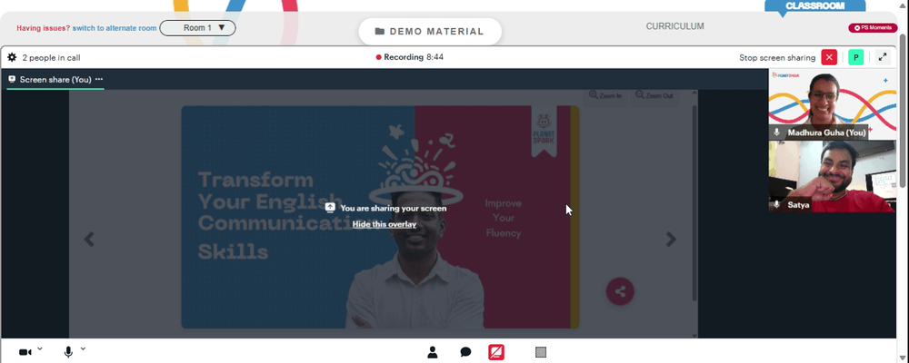Click Satya's microphone indicator
The width and height of the screenshot is (909, 363).
(777, 205)
